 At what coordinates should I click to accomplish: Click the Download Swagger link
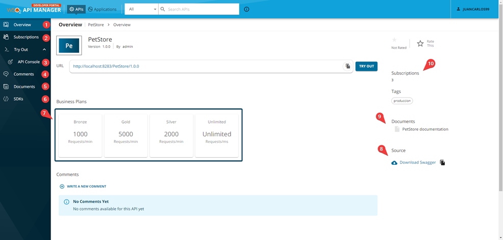click(418, 162)
